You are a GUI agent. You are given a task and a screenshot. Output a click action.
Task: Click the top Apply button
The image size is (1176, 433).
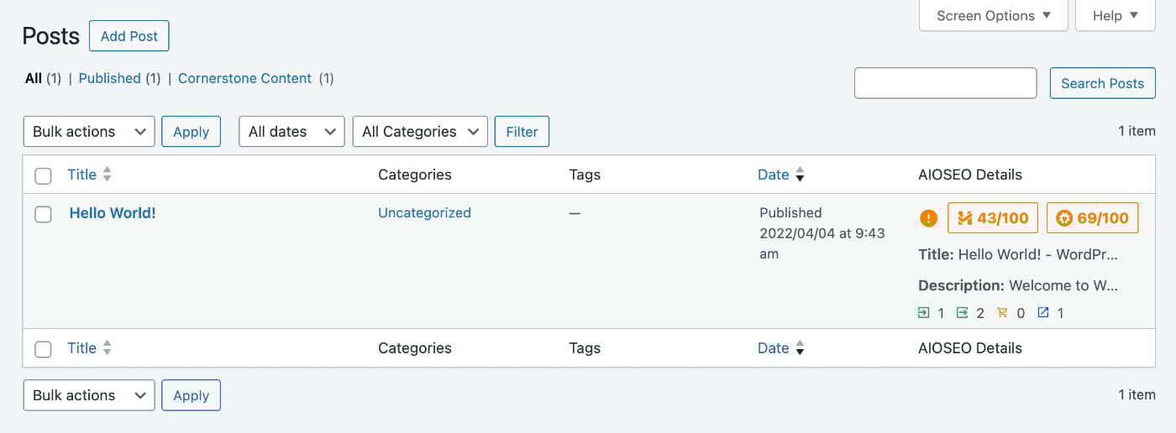(x=191, y=132)
